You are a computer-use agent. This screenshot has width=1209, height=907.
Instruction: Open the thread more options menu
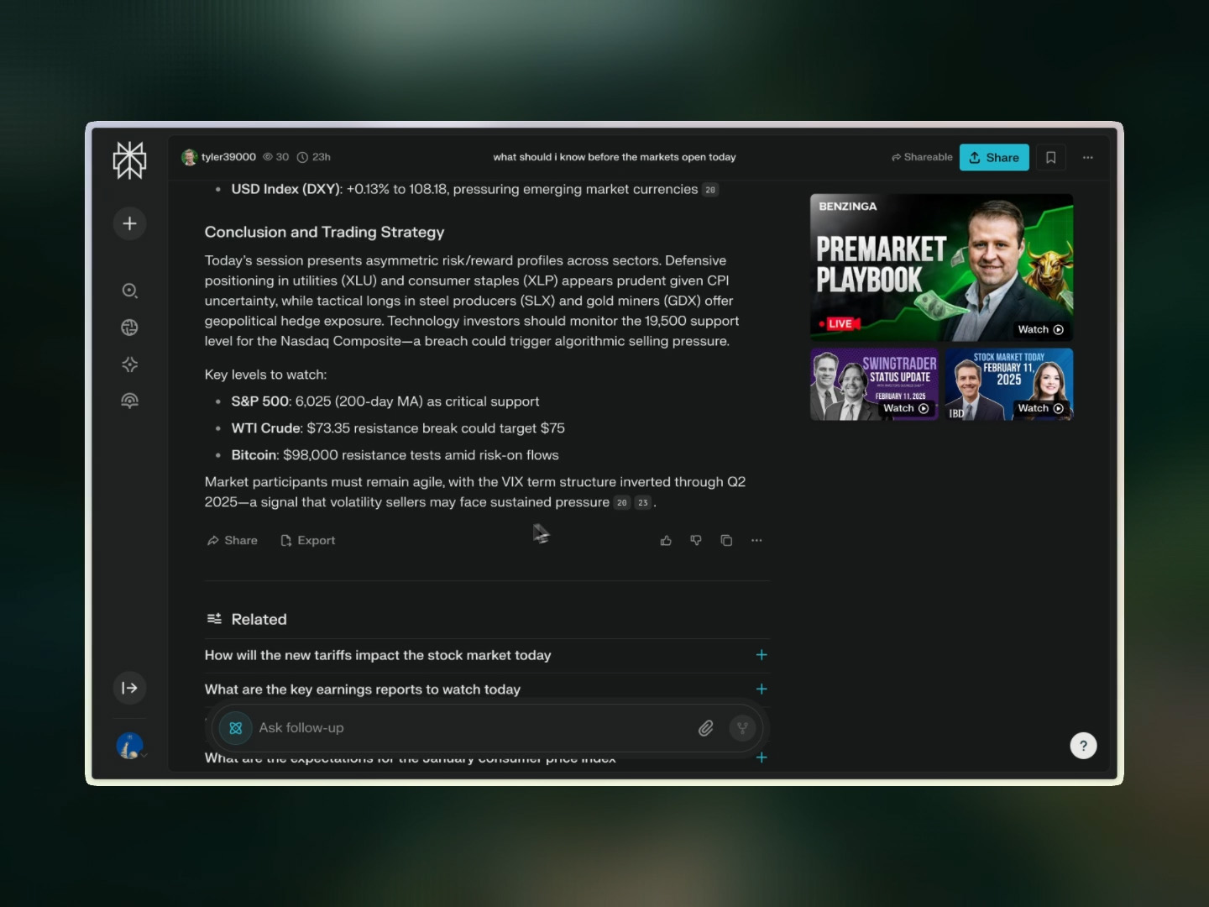pyautogui.click(x=1088, y=157)
